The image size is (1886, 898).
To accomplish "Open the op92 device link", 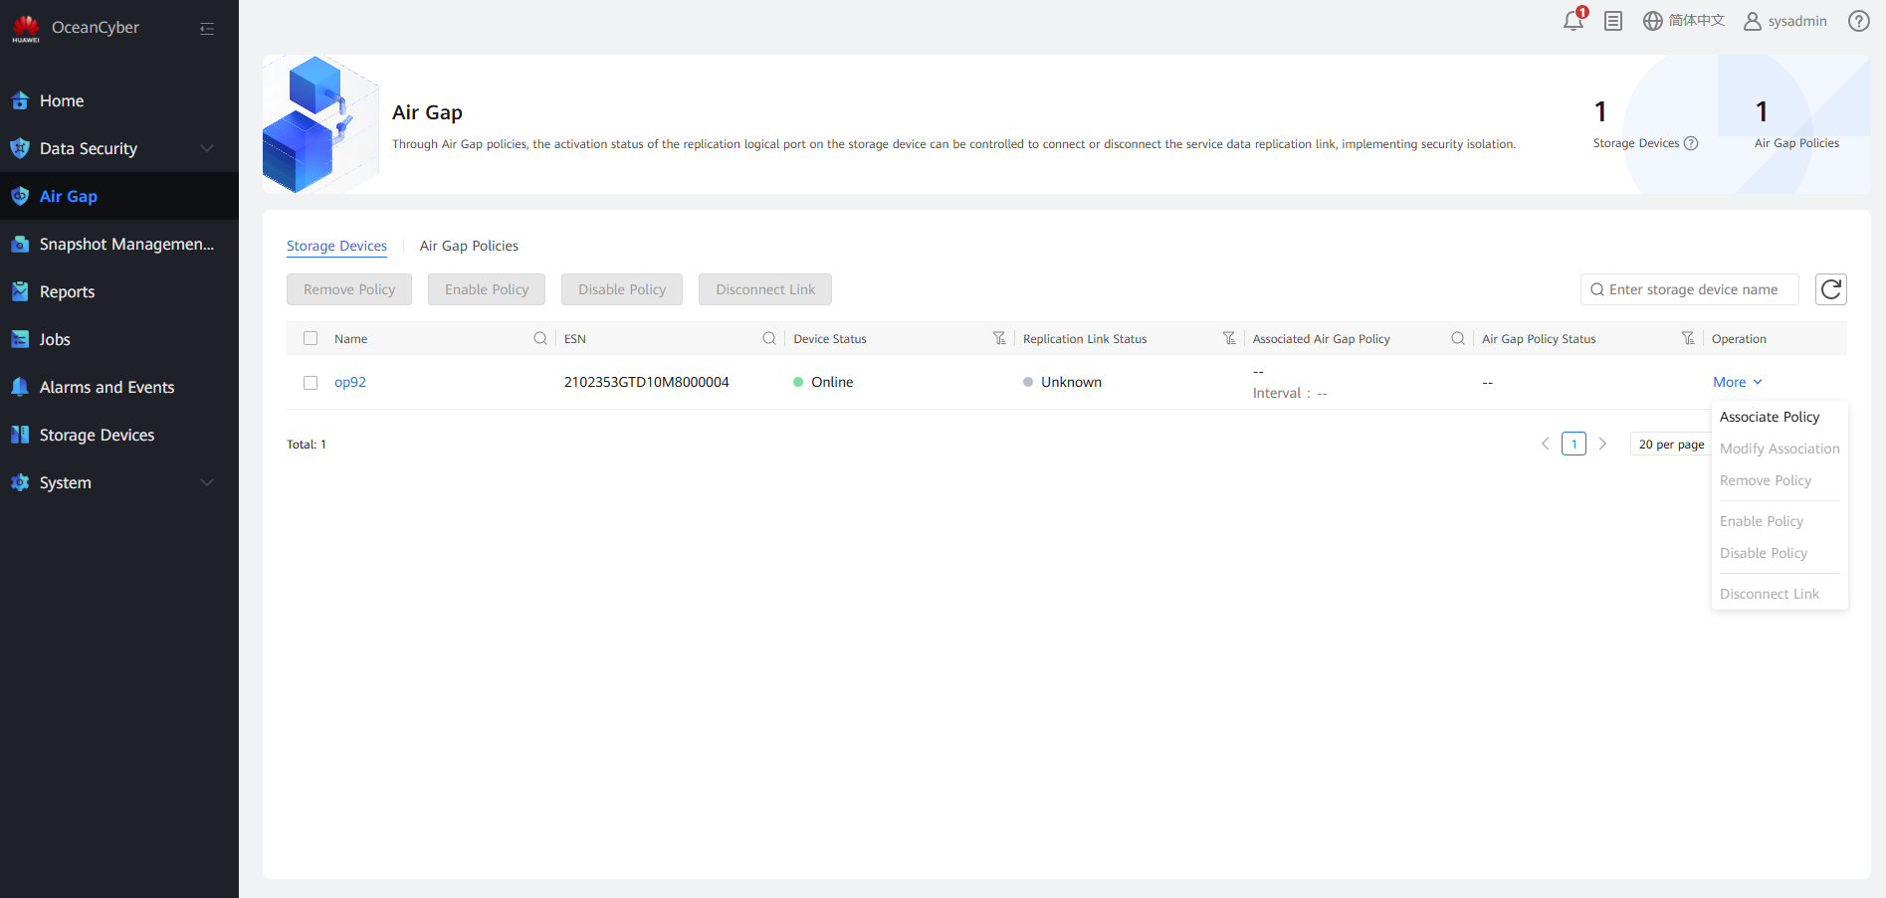I will click(350, 383).
